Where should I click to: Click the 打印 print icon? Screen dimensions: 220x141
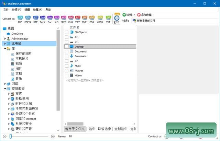coord(117,18)
